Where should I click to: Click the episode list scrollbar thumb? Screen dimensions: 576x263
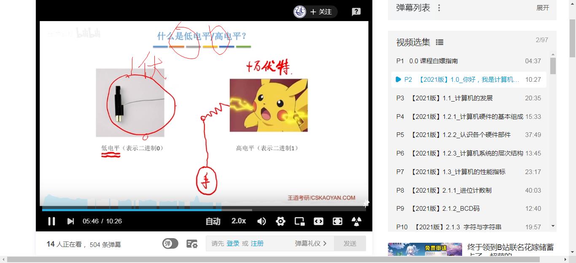[x=553, y=66]
